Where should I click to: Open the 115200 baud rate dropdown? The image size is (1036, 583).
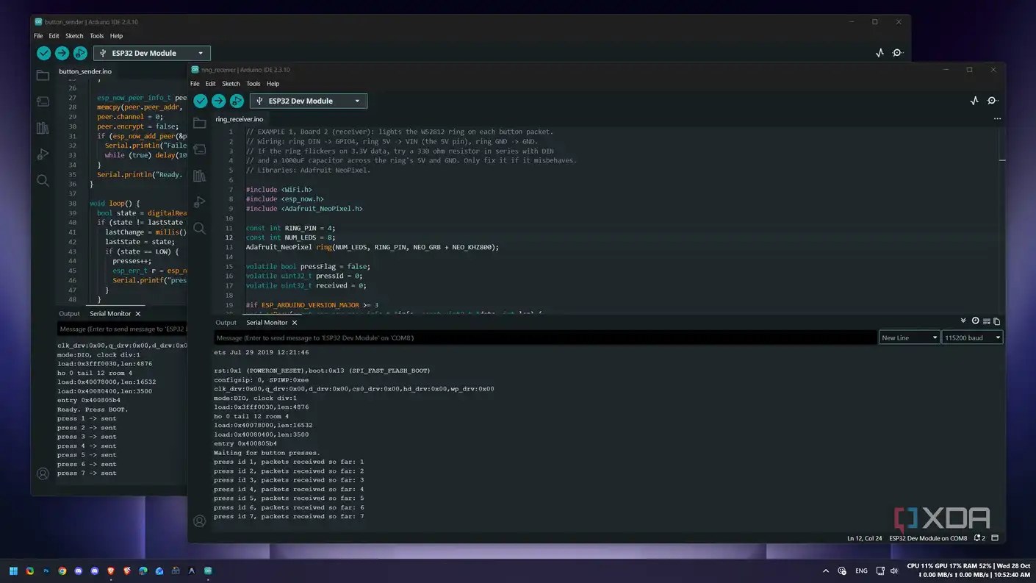click(972, 337)
